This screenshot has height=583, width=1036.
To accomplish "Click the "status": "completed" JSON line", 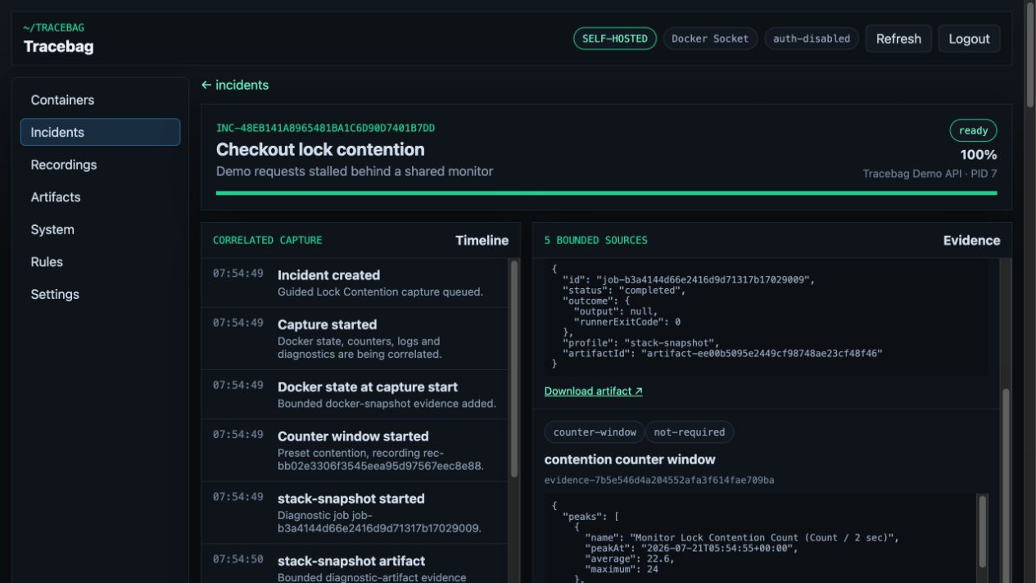I will coord(624,290).
